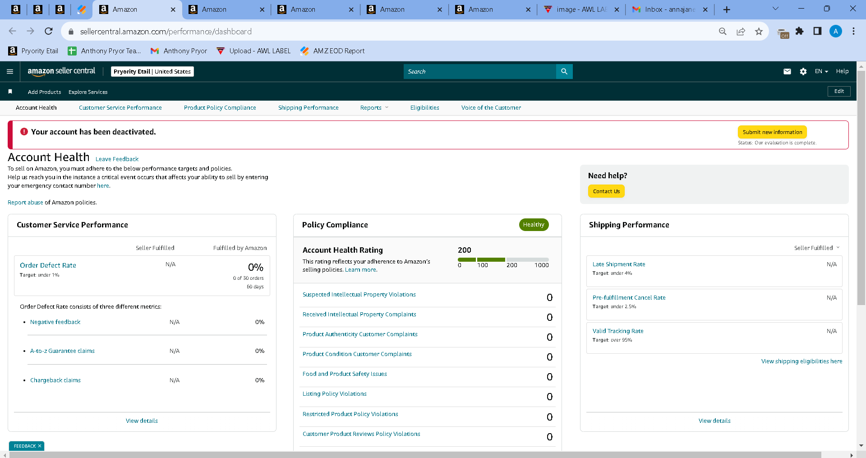Reload the Seller Central page
This screenshot has height=458, width=866.
click(49, 31)
